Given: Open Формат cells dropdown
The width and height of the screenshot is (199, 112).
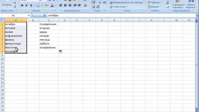Looking at the screenshot, I should (154, 7).
